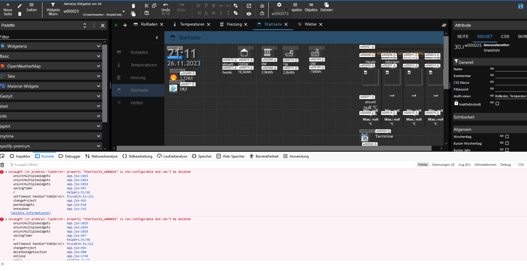Delete page with trash icon under pencil
This screenshot has width=527, height=271.
point(20,14)
